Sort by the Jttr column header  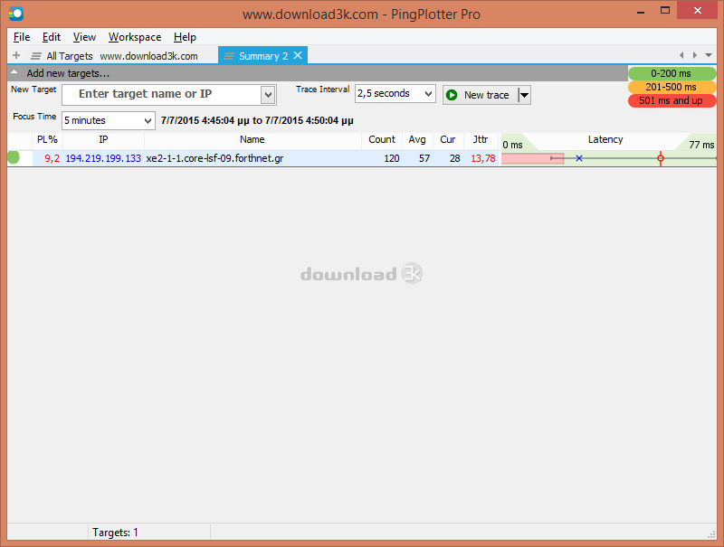click(481, 140)
